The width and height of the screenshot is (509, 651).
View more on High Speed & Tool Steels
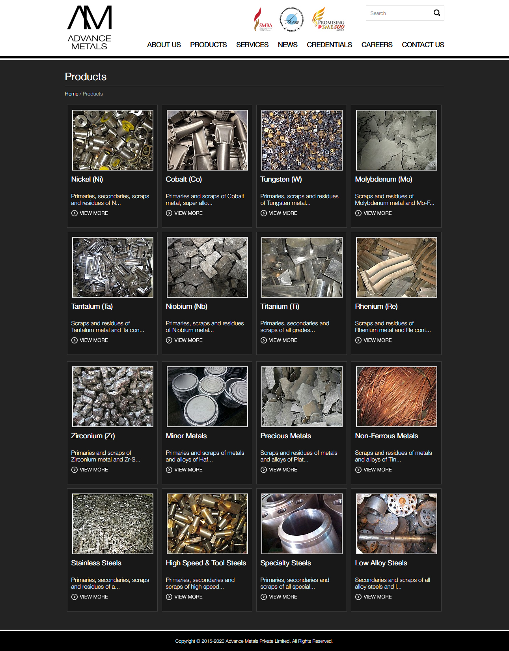tap(188, 597)
